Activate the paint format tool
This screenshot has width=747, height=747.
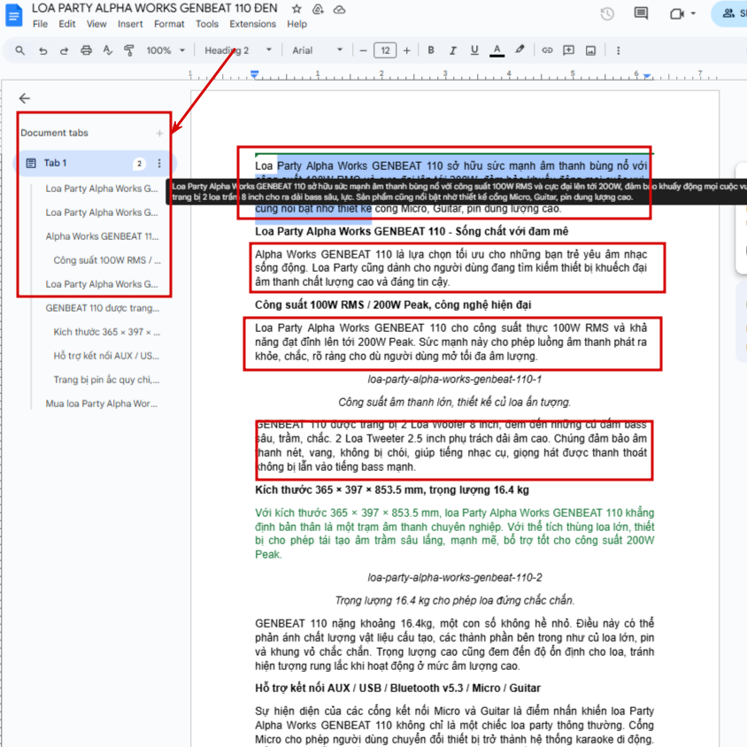(129, 50)
